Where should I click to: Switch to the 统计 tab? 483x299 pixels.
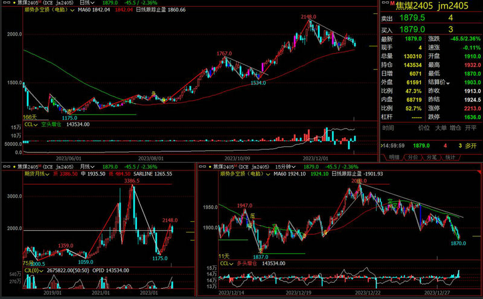click(450, 157)
